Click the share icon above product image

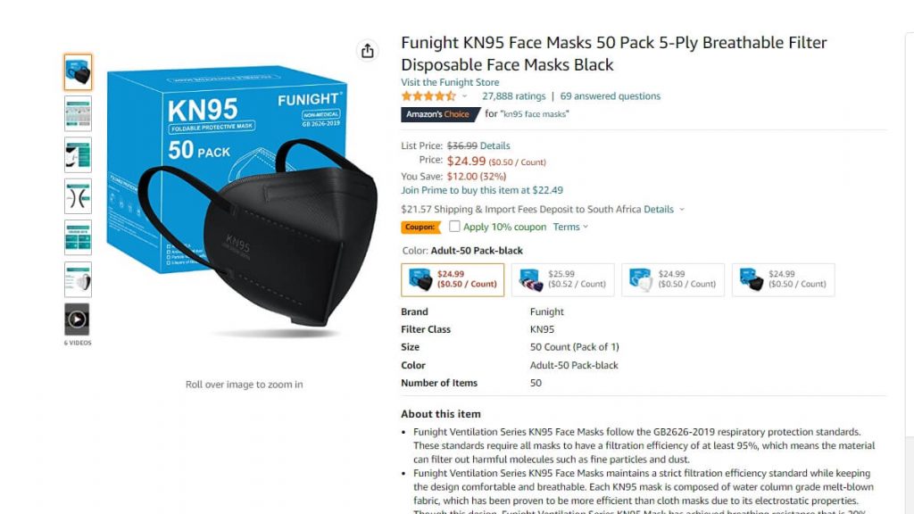[368, 51]
